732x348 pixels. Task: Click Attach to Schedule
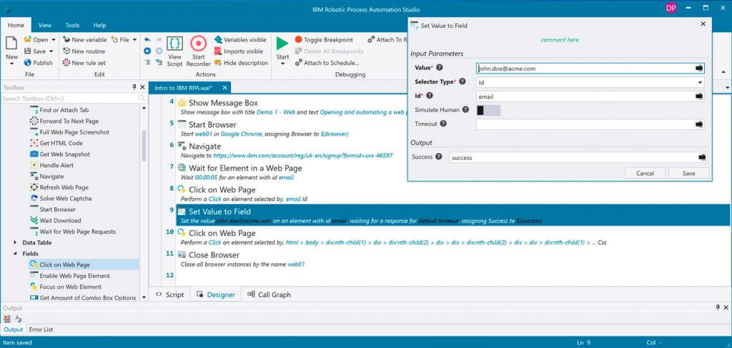click(x=327, y=62)
